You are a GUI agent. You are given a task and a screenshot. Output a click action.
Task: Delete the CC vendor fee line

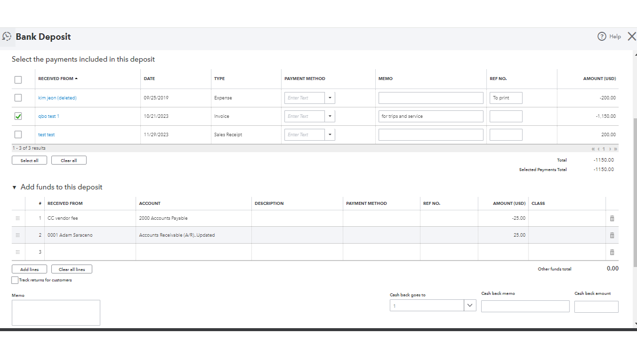tap(612, 218)
